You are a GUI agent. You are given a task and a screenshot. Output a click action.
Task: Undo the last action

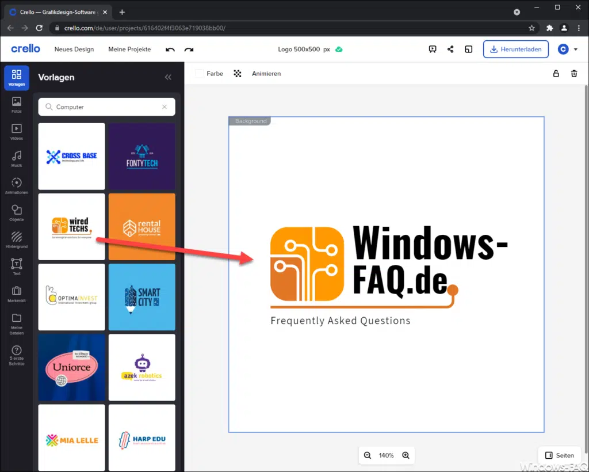pyautogui.click(x=170, y=50)
